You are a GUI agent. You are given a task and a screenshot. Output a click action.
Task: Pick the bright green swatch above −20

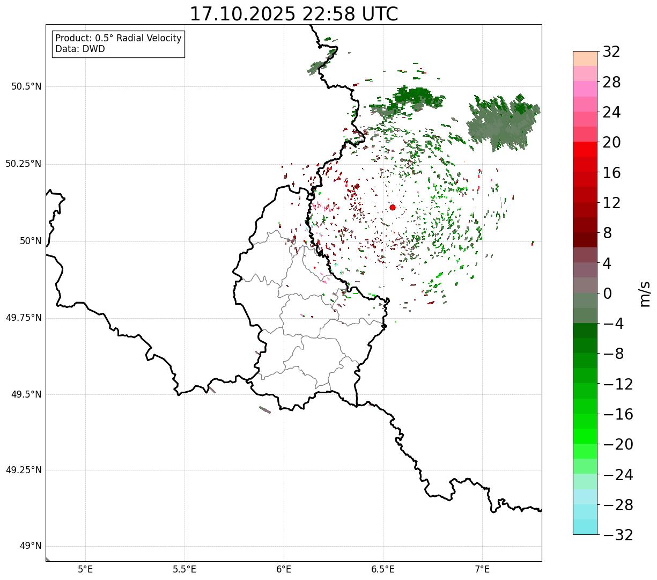point(585,436)
